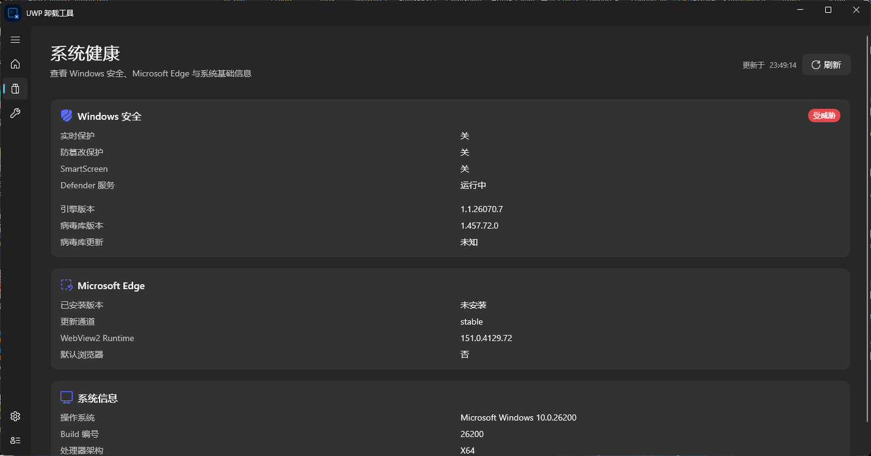Close the UWP 卸载工具 window
The width and height of the screenshot is (871, 456).
tap(856, 10)
